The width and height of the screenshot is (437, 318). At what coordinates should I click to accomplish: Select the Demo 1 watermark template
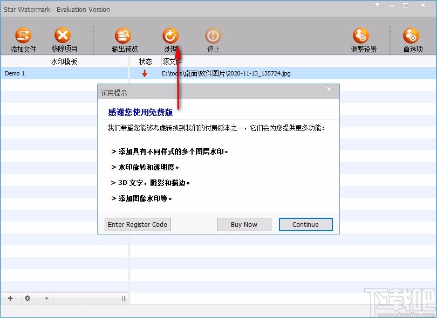pyautogui.click(x=64, y=73)
